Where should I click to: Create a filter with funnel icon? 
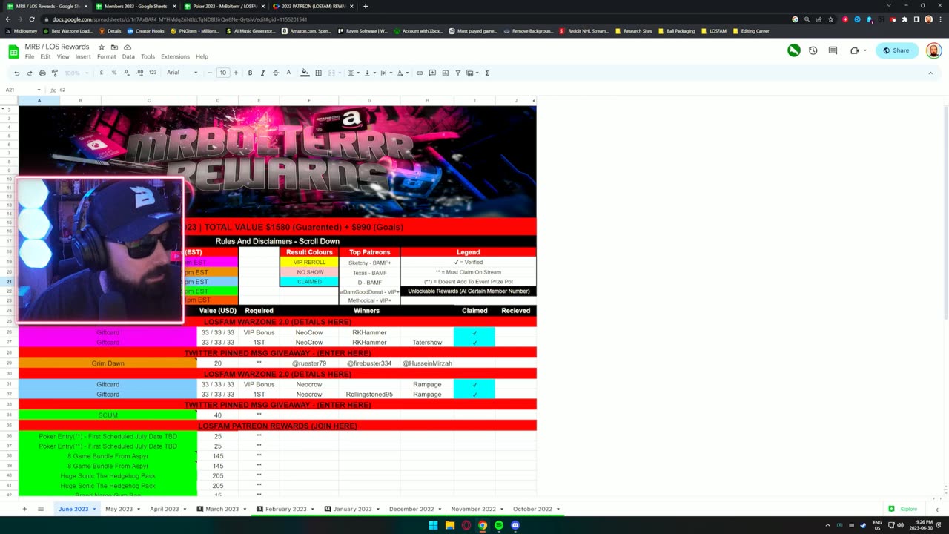coord(458,73)
